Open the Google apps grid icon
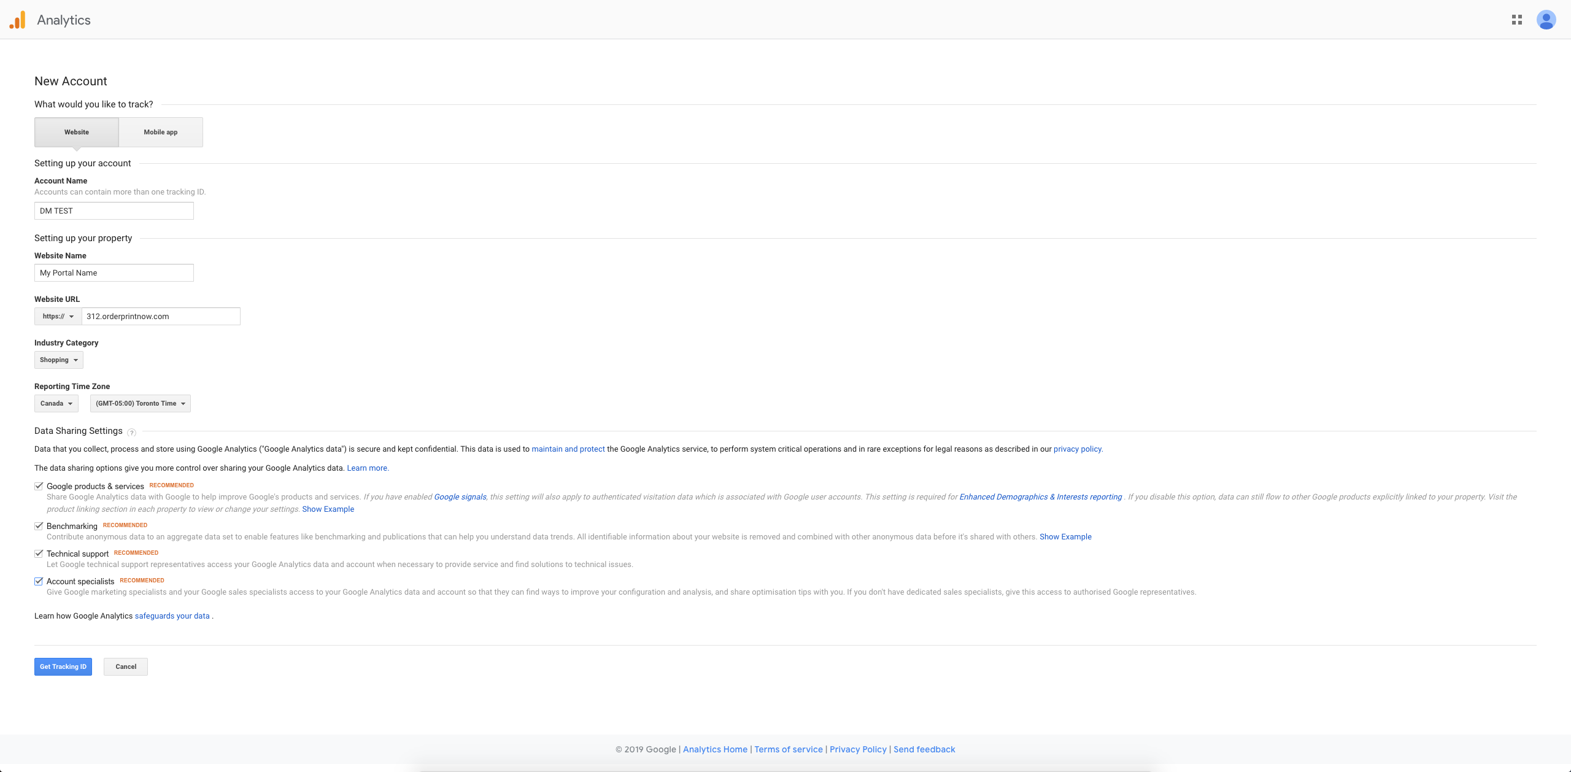1571x772 pixels. [1516, 20]
